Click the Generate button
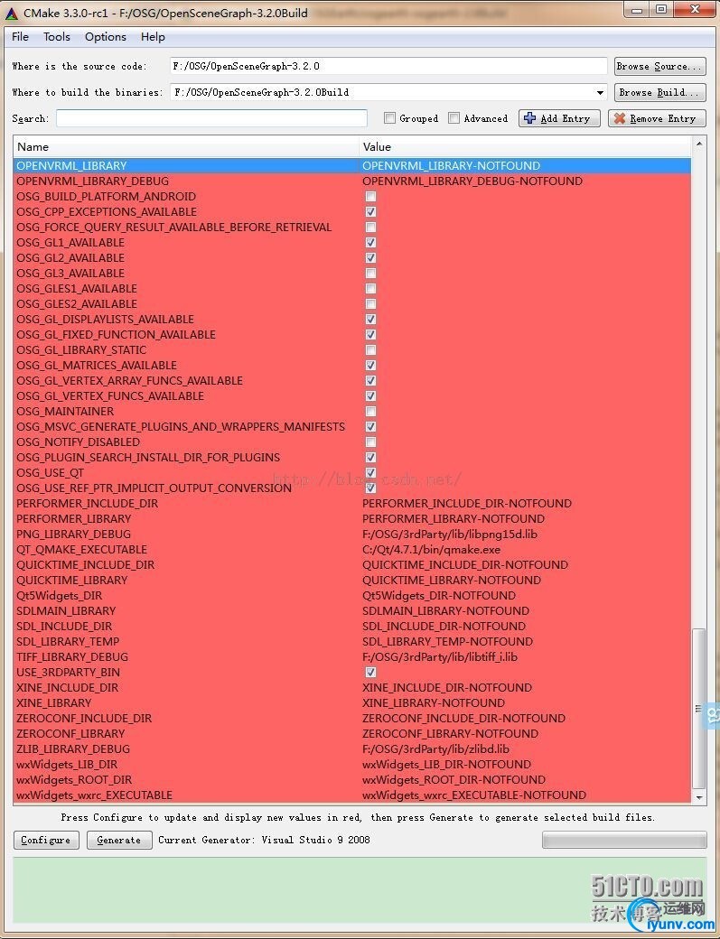 tap(119, 840)
